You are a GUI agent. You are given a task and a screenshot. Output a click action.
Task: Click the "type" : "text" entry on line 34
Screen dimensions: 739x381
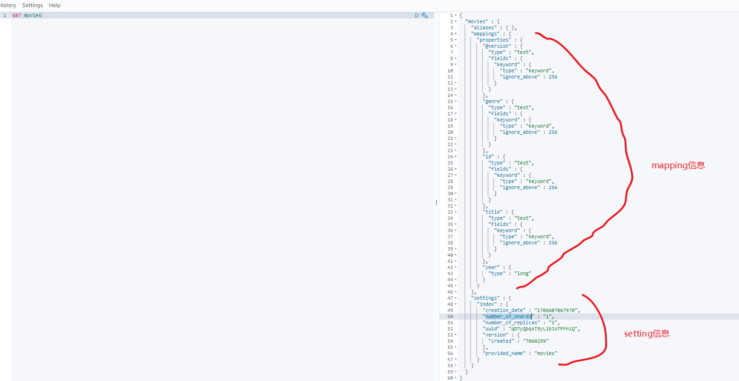coord(511,218)
